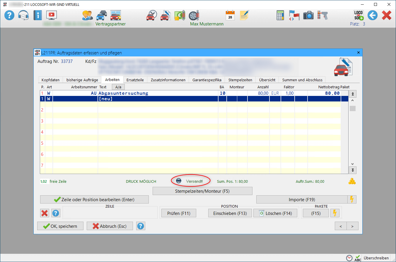396x262 pixels.
Task: Switch to the Ersatzteile tab
Action: (135, 80)
